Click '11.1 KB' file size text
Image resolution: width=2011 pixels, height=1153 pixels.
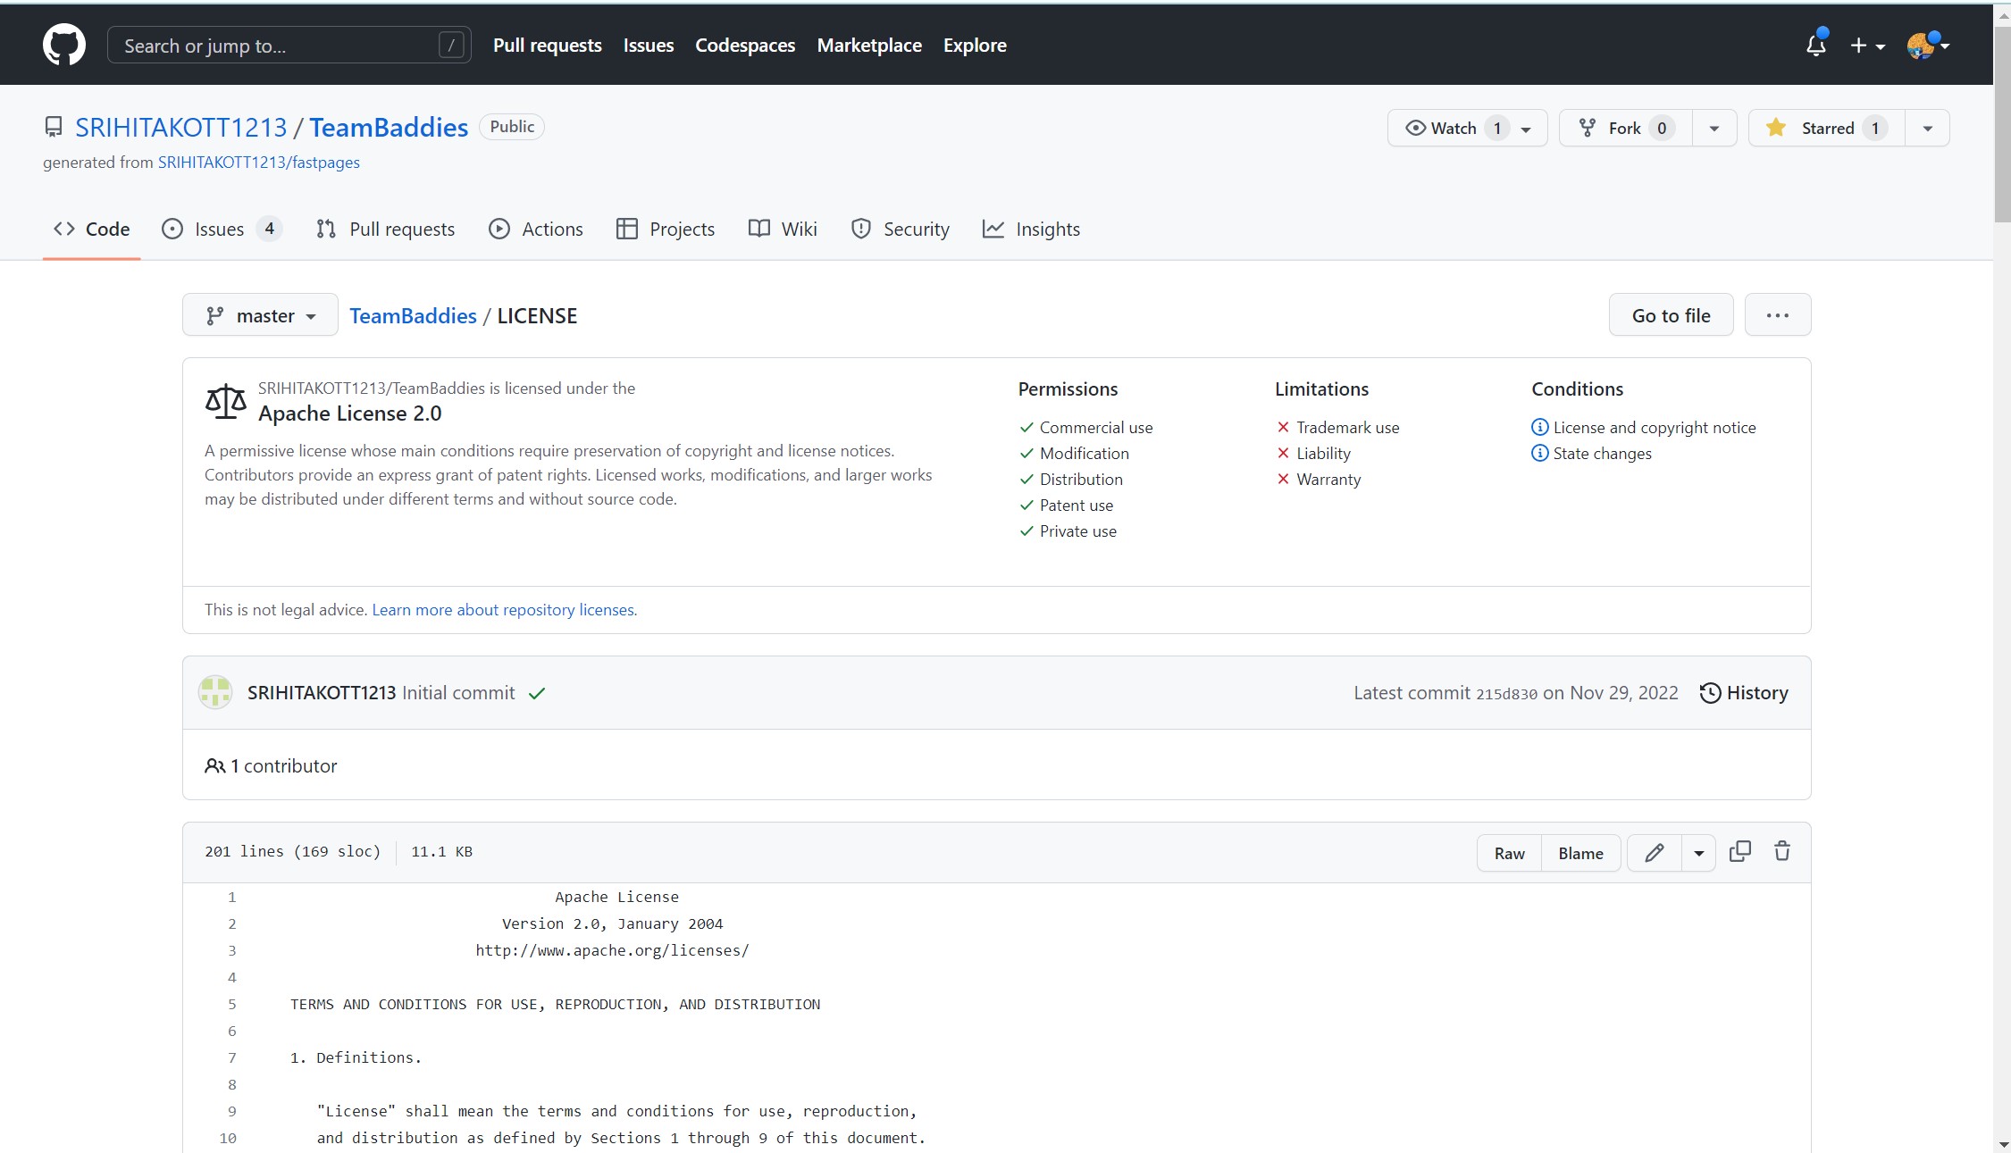[441, 852]
